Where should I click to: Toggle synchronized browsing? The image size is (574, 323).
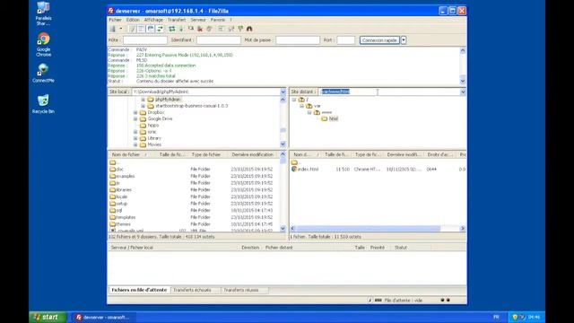coord(240,29)
